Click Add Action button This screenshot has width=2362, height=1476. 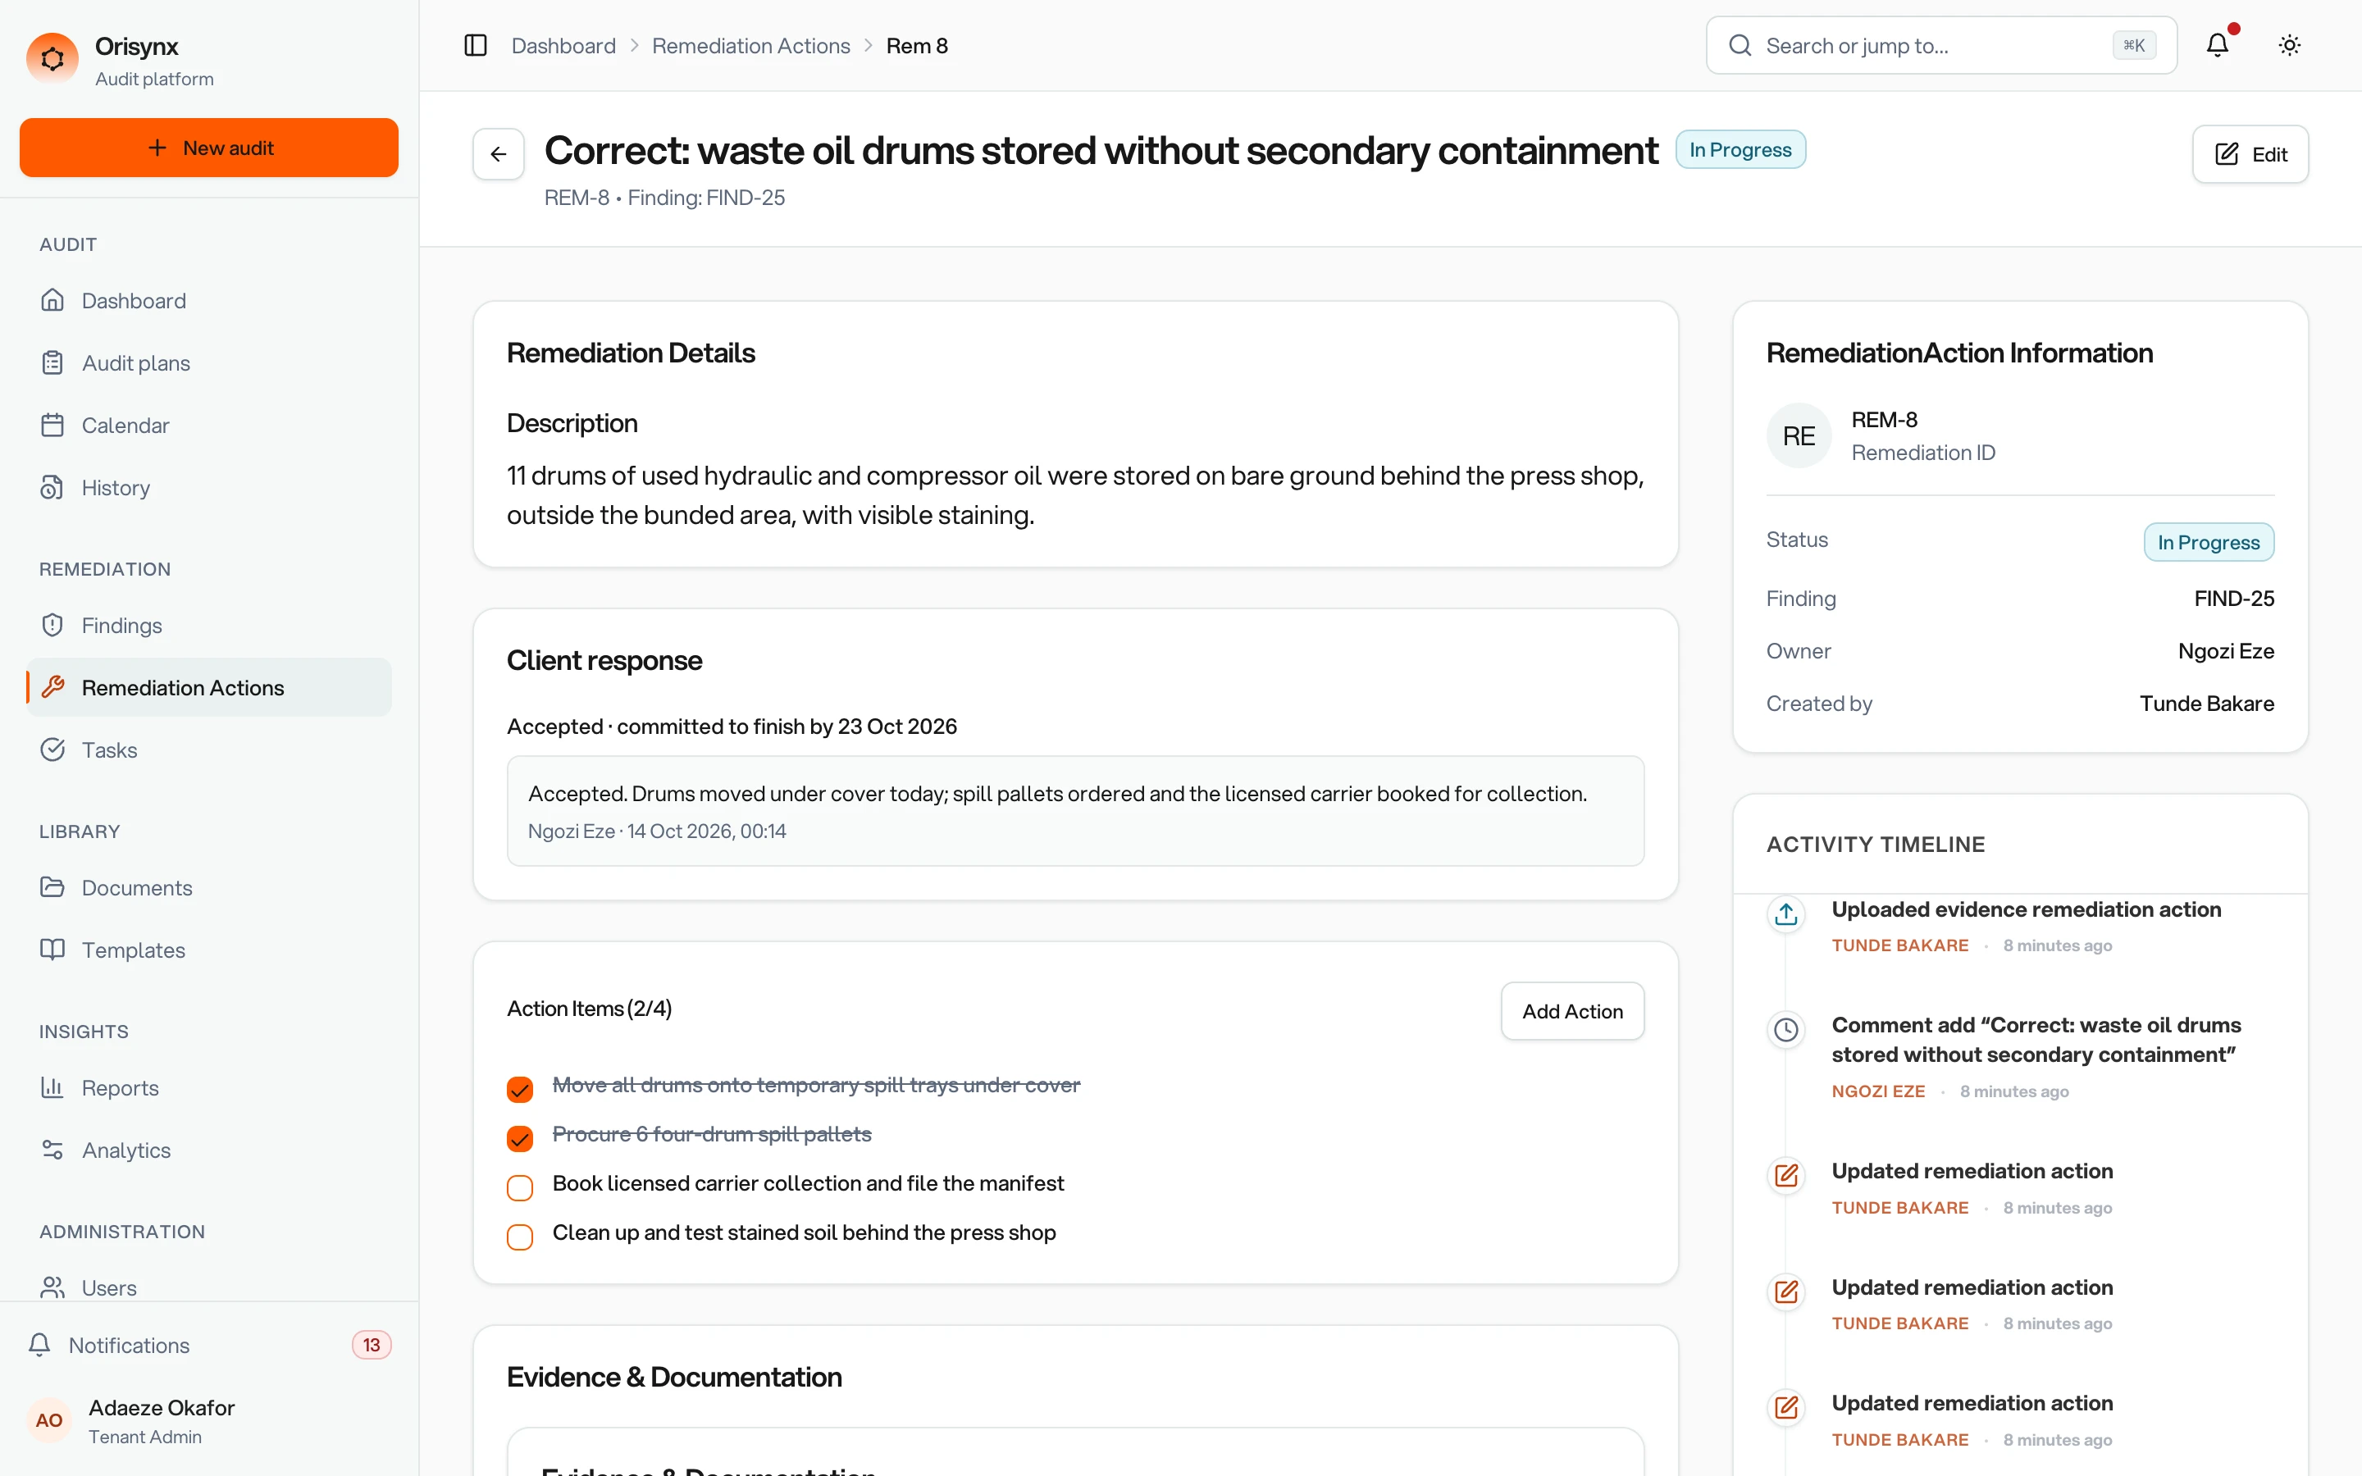point(1571,1011)
